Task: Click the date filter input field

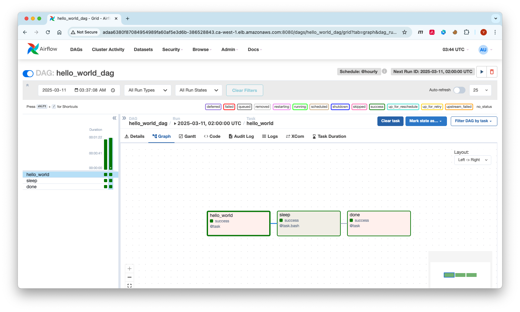Action: [x=79, y=90]
